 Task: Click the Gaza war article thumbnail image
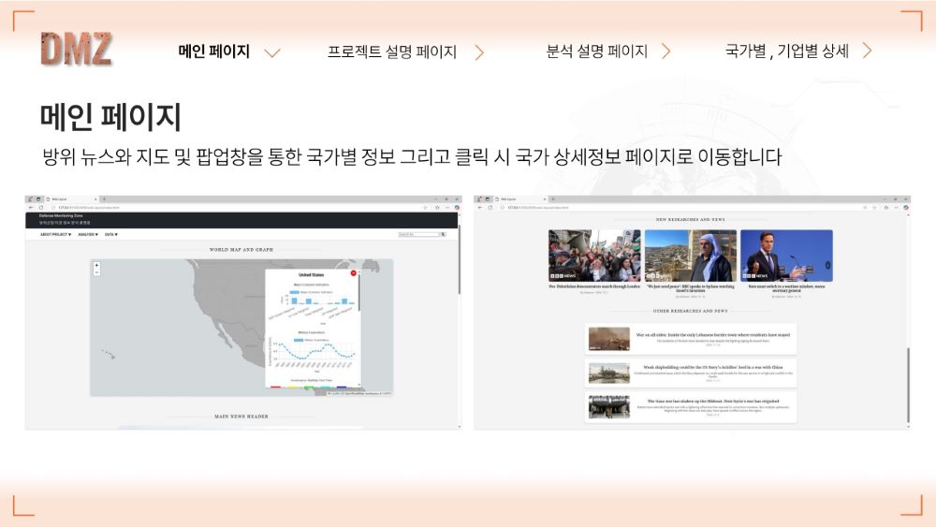click(609, 407)
